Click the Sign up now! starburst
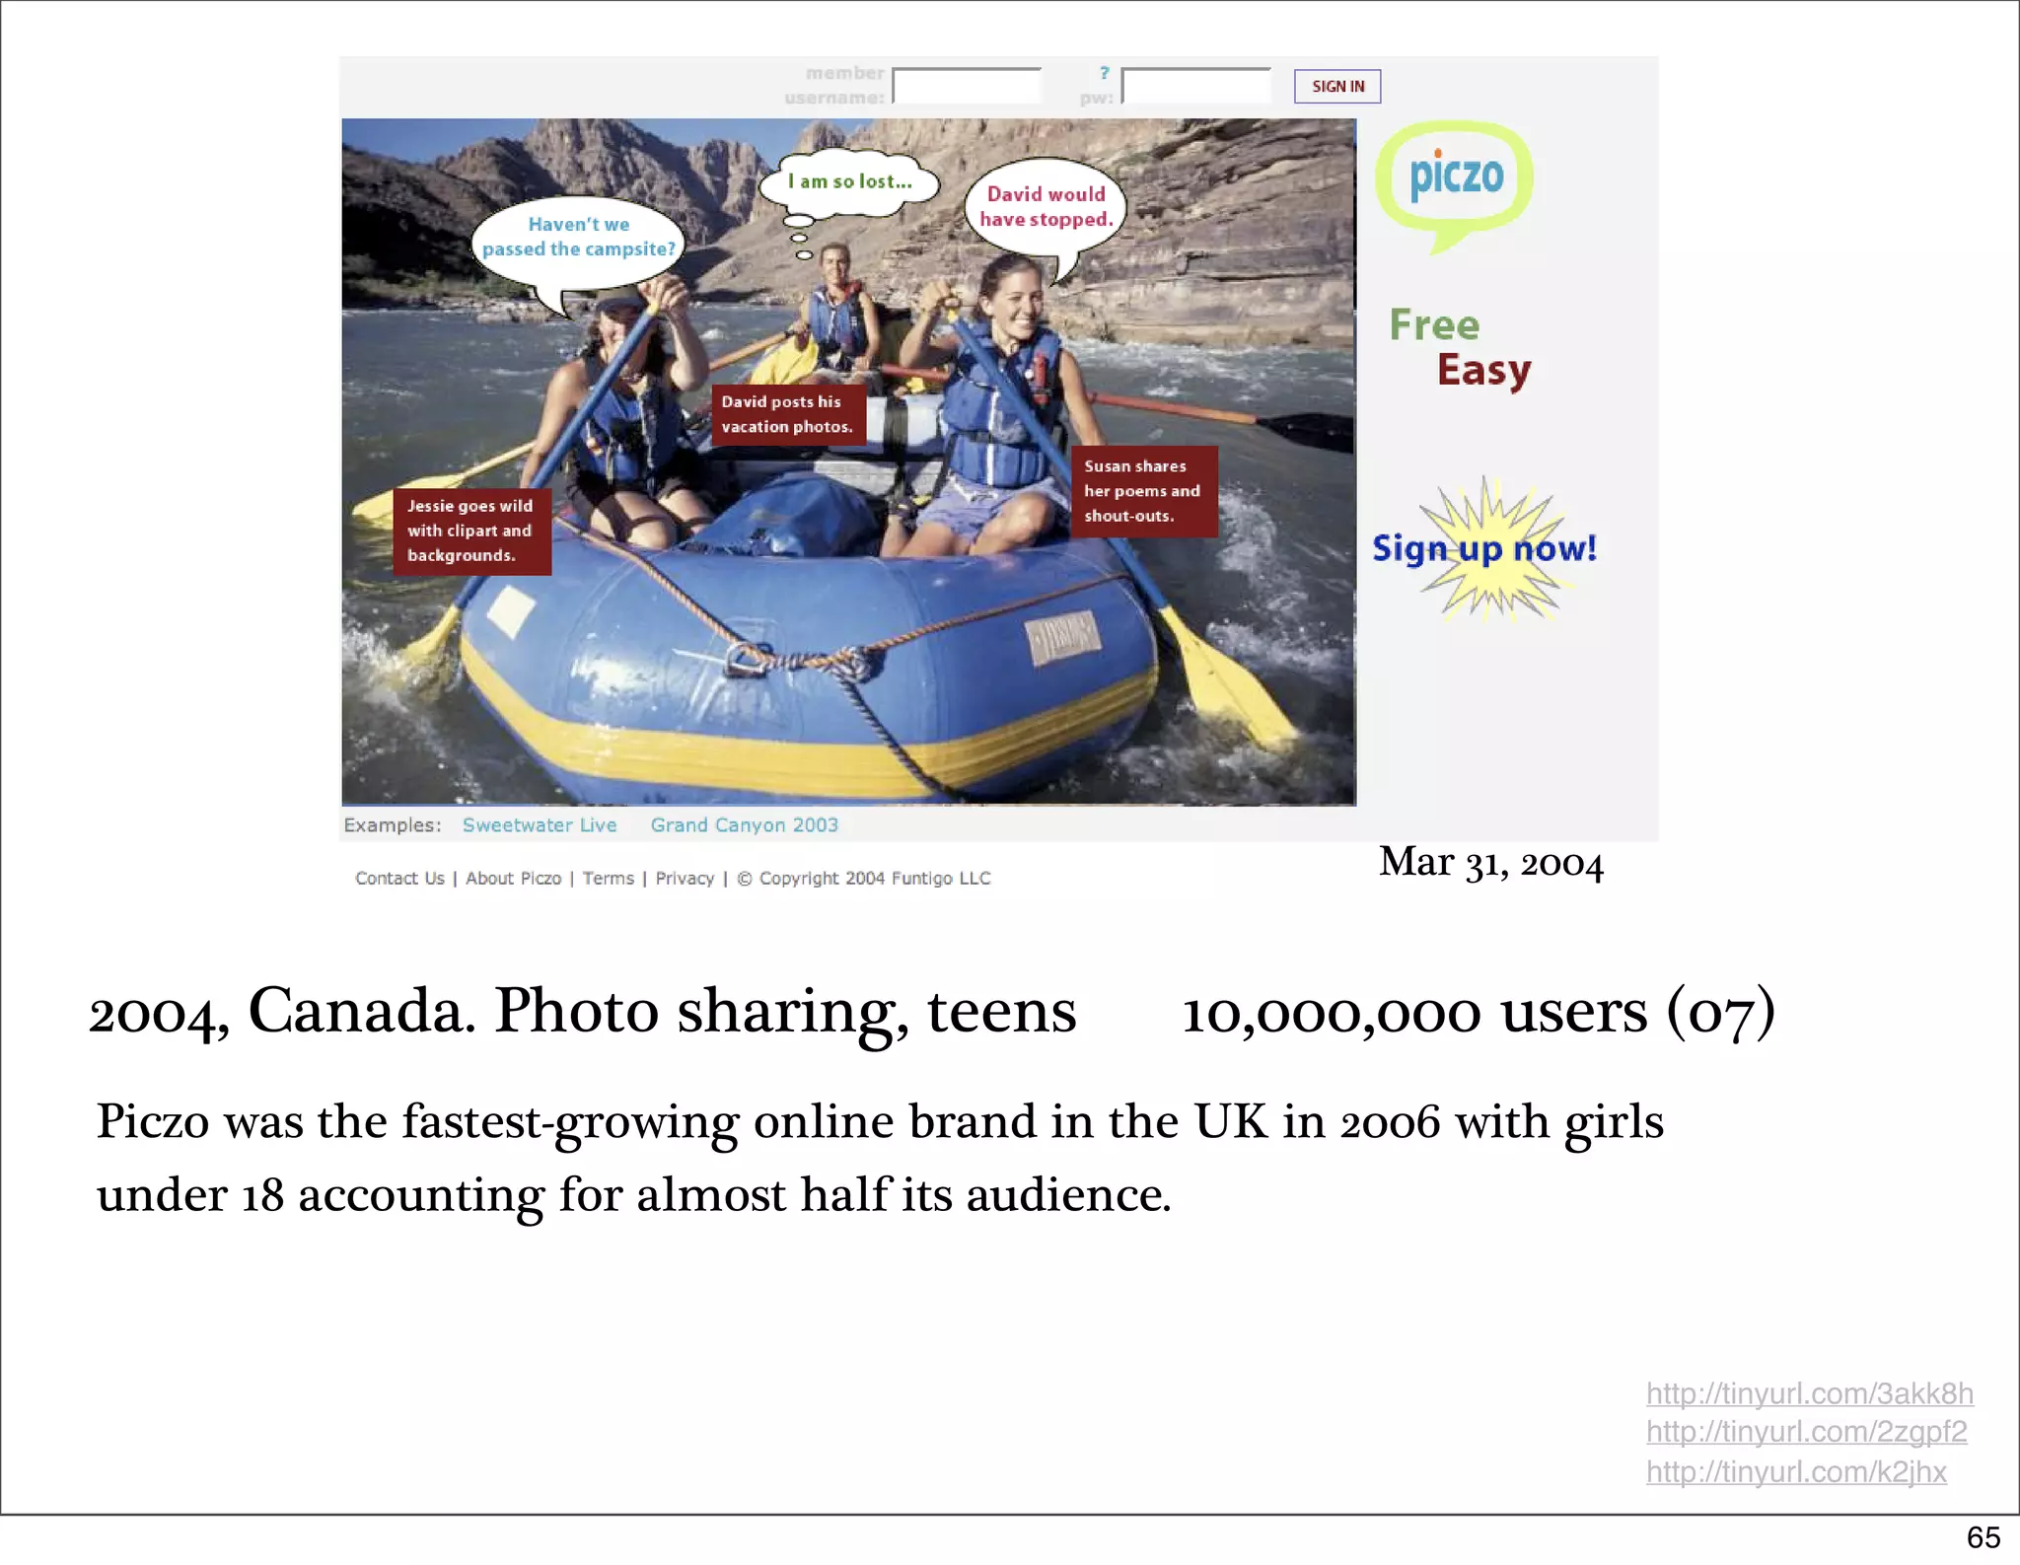Screen dimensions: 2020x1565 click(x=1484, y=548)
